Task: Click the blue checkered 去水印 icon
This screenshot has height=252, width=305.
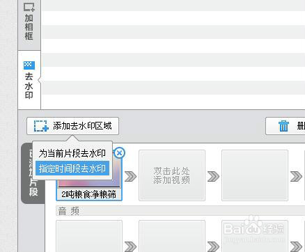Action: point(29,65)
